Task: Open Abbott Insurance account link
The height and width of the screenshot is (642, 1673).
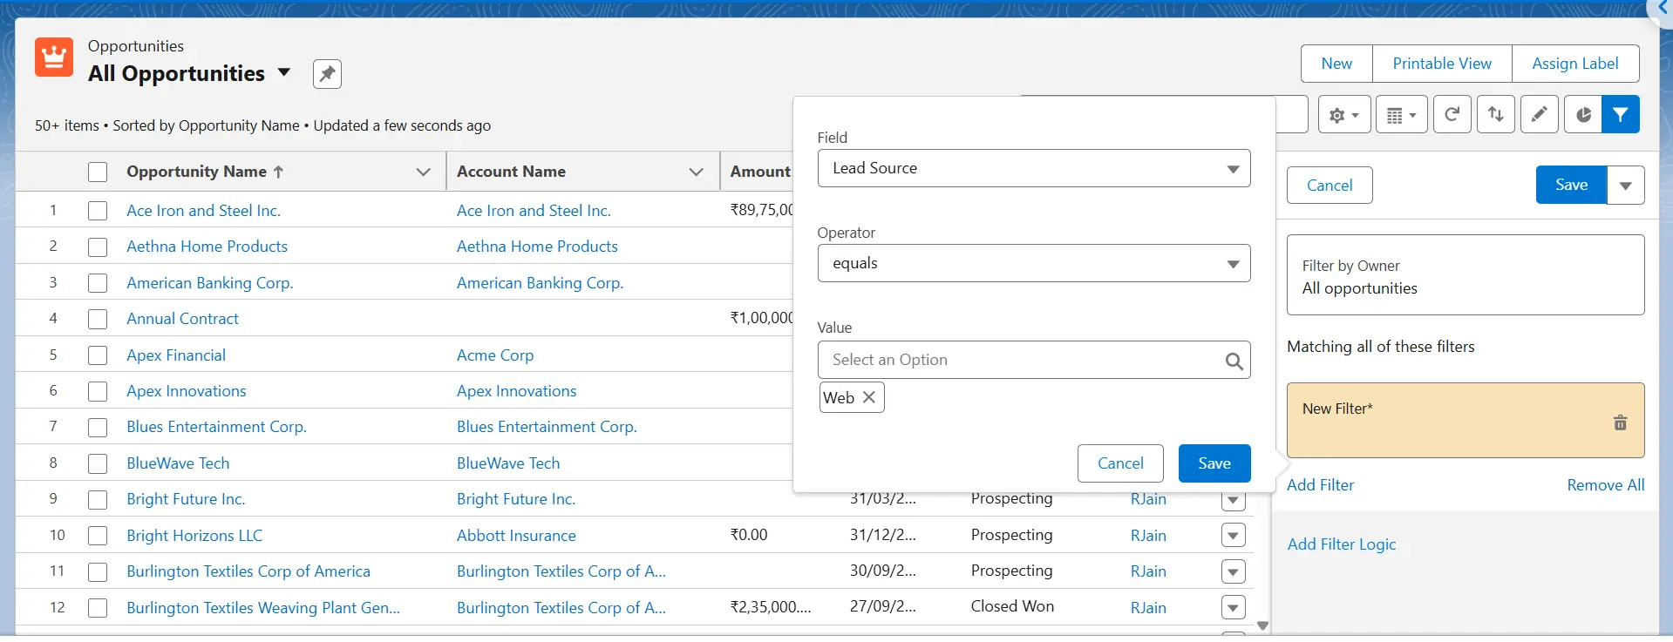Action: [516, 536]
